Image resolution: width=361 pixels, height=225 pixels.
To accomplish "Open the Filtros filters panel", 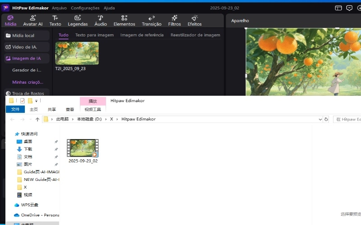I will [174, 20].
